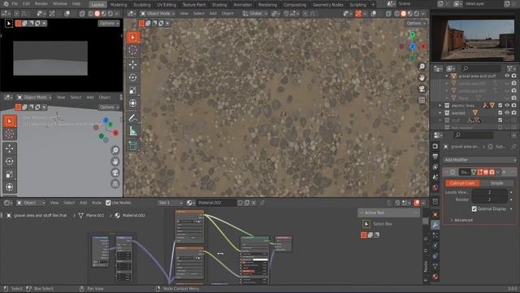Toggle camera view in main viewport
Image resolution: width=520 pixels, height=293 pixels.
tap(422, 89)
